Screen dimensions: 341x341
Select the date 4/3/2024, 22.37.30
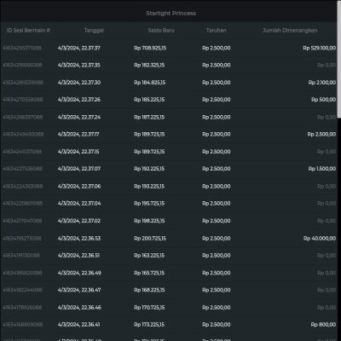coord(79,83)
